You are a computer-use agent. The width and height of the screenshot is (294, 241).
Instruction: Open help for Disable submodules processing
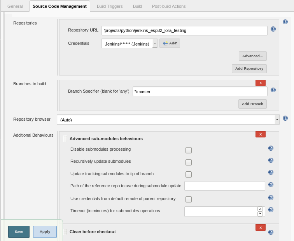click(x=271, y=148)
